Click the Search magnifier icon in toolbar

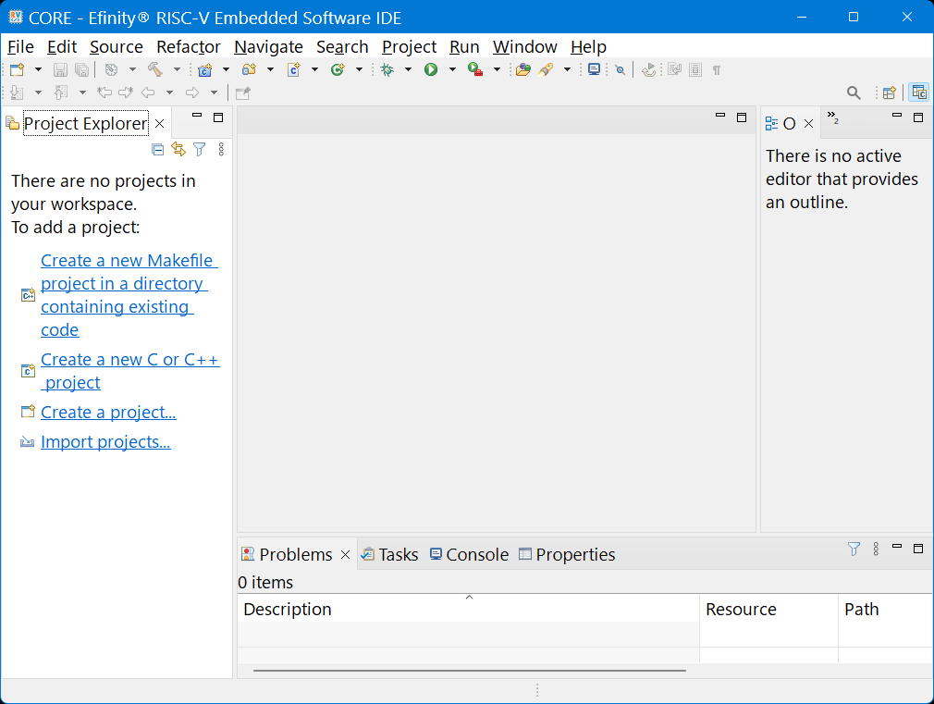854,93
